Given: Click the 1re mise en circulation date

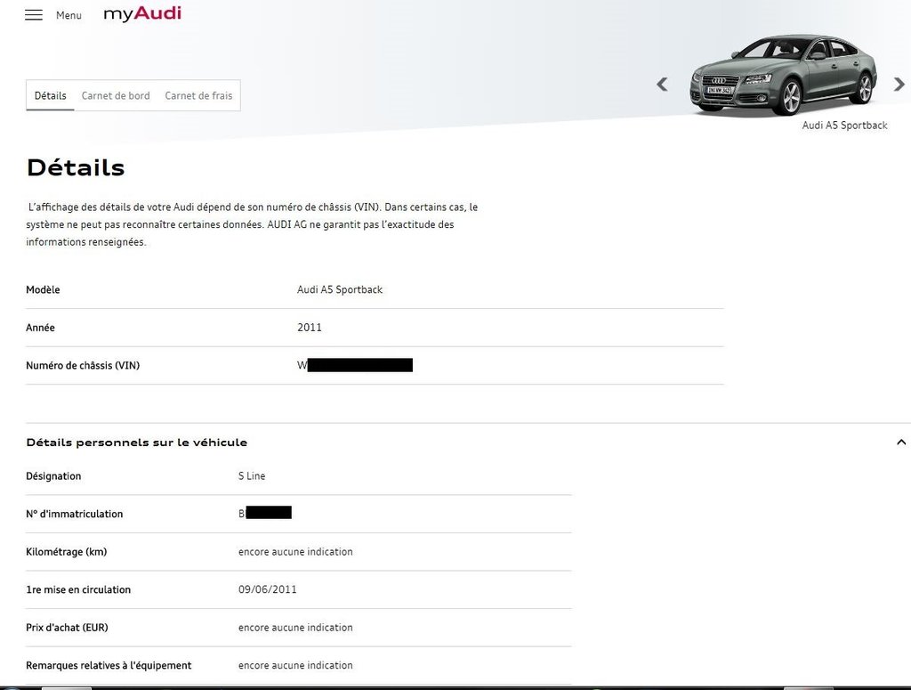Looking at the screenshot, I should [x=268, y=589].
